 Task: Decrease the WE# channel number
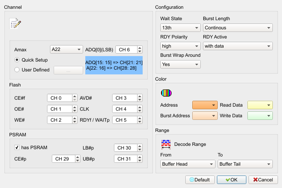(x=75, y=122)
